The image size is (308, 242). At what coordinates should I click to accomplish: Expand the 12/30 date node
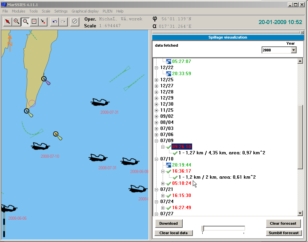[x=156, y=104]
